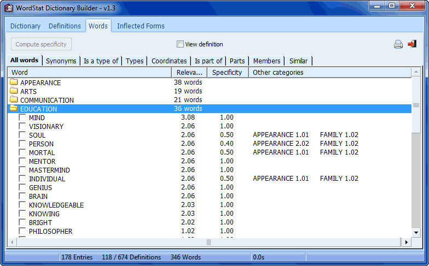
Task: Click the open EDUCATION folder icon
Action: coord(14,109)
